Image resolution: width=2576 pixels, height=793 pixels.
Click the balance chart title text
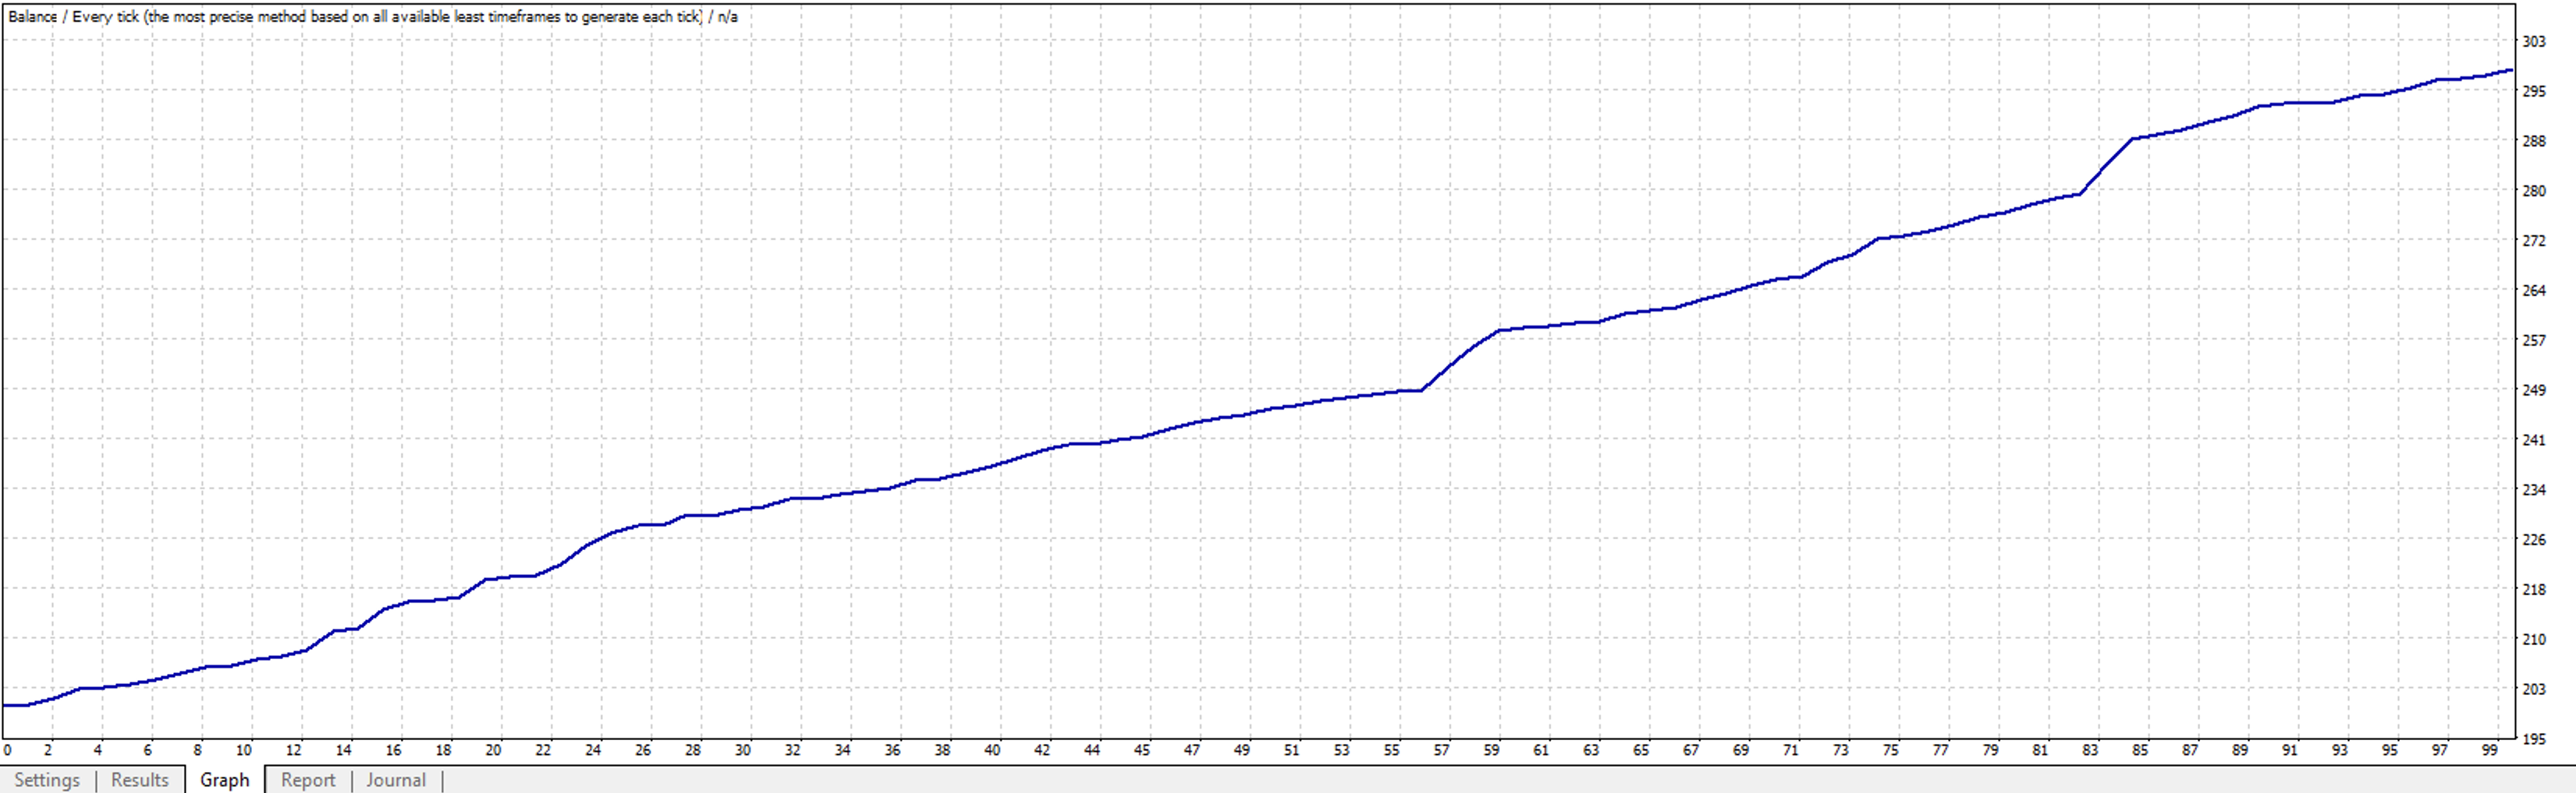pyautogui.click(x=372, y=17)
